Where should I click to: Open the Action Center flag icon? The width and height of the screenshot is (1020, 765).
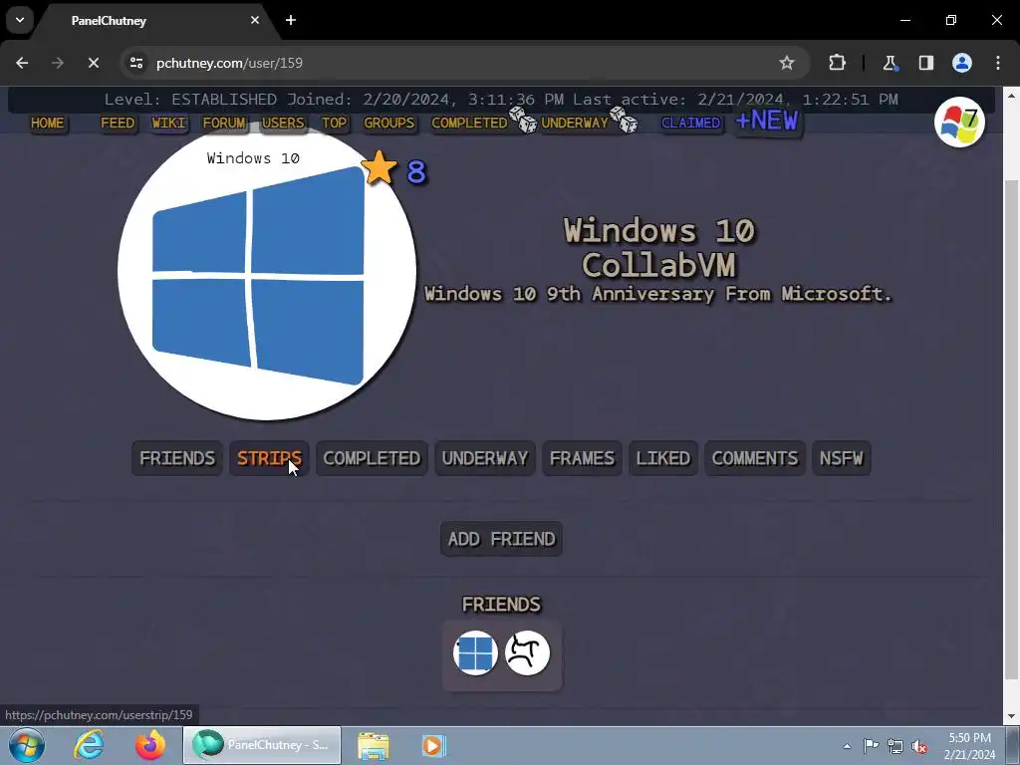point(871,746)
